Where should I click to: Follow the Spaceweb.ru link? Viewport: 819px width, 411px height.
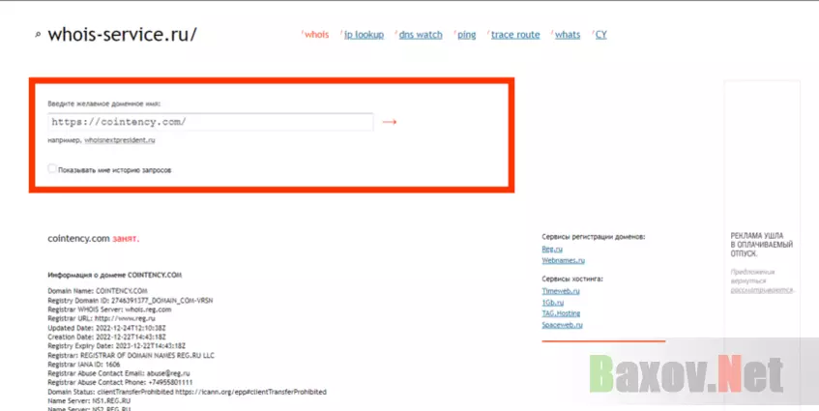(562, 325)
